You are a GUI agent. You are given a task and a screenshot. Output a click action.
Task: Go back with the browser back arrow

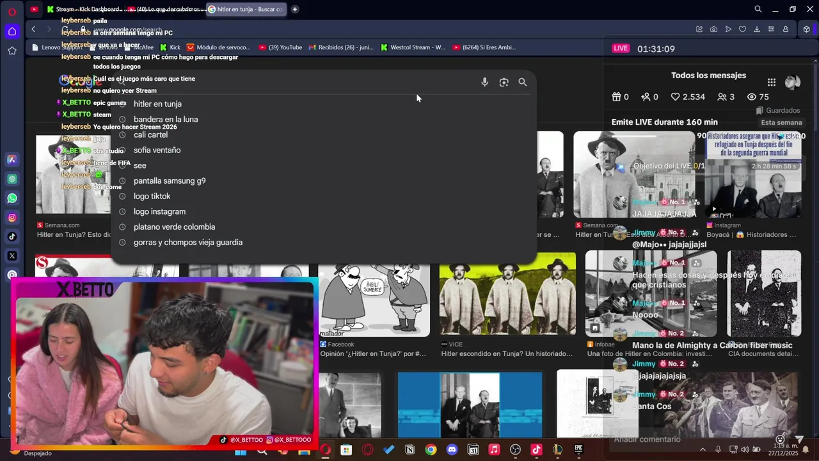tap(33, 29)
